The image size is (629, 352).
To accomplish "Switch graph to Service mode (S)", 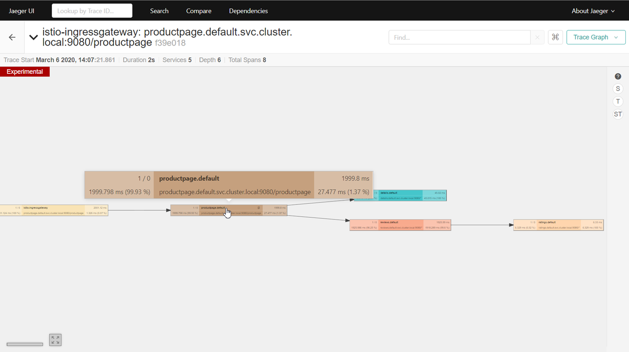I will [x=618, y=89].
